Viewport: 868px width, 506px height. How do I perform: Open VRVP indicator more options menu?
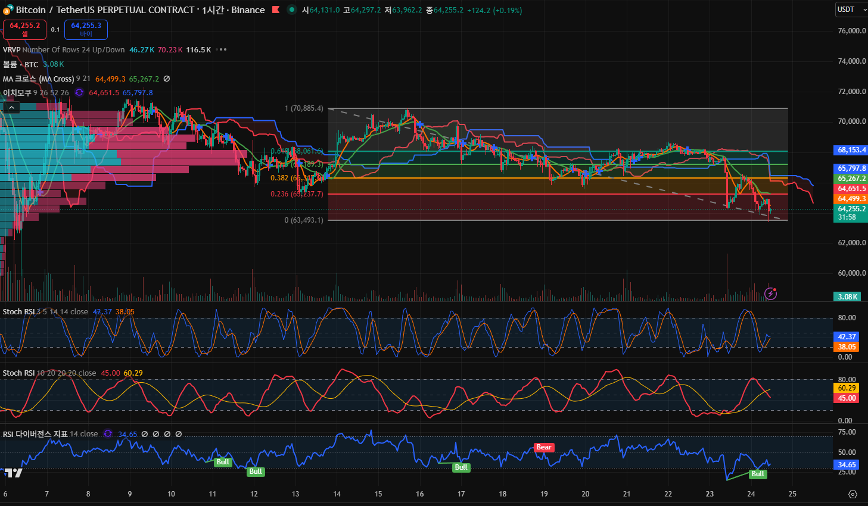click(x=223, y=50)
